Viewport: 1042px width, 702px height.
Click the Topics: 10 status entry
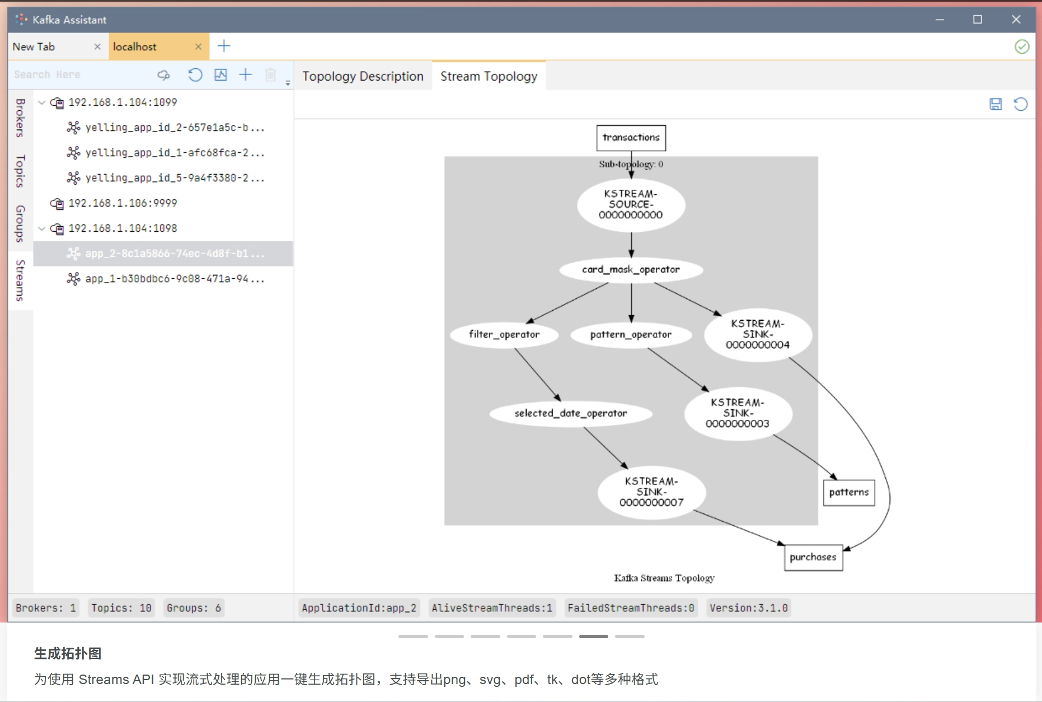coord(121,608)
